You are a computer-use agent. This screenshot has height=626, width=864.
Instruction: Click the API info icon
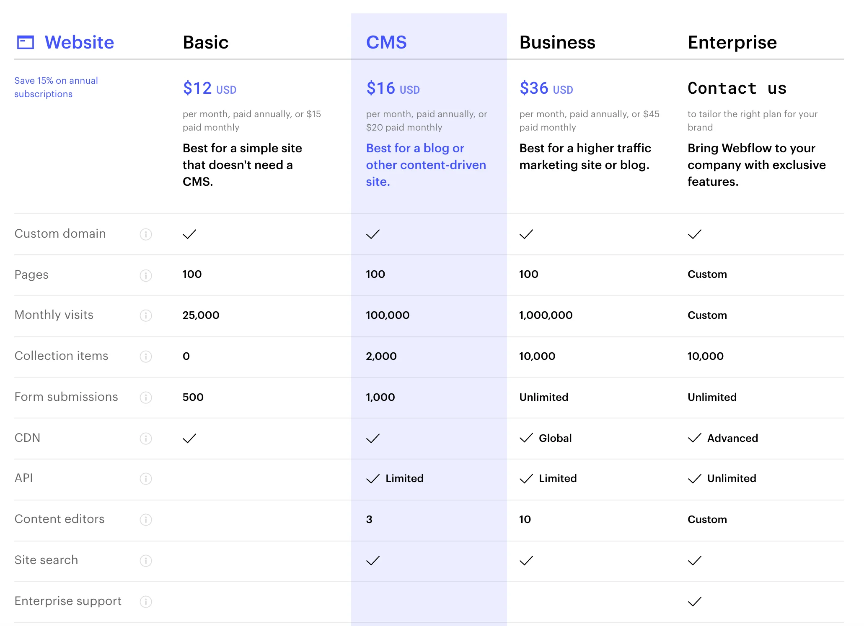click(145, 479)
